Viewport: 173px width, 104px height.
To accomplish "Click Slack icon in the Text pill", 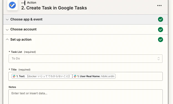I will point(14,76).
